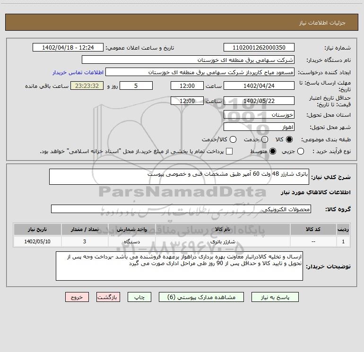Viewport: 364px width, 352px height.
Task: Click the quantity cell showing 3
Action: pyautogui.click(x=85, y=241)
